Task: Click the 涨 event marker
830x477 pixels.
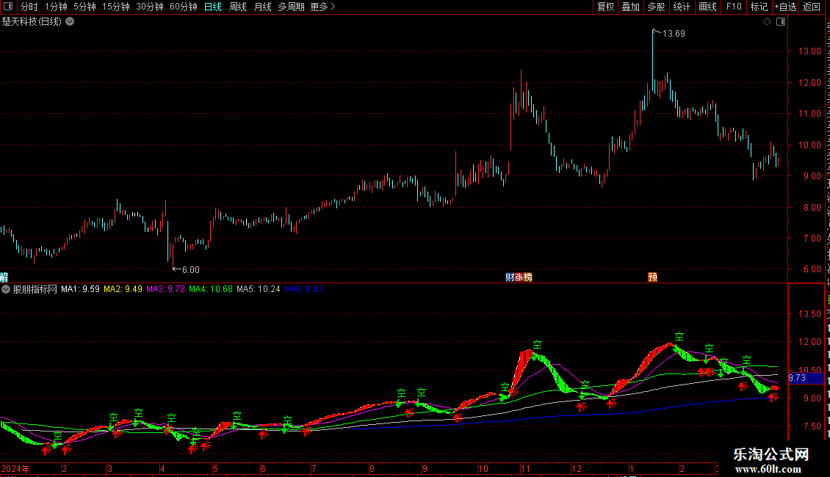Action: [519, 277]
